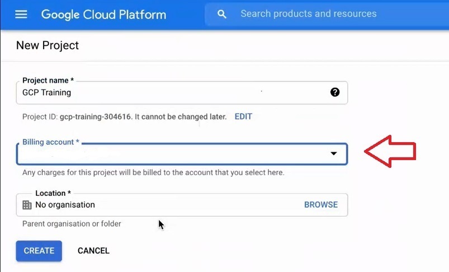449x272 pixels.
Task: Cancel new project creation
Action: (93, 251)
